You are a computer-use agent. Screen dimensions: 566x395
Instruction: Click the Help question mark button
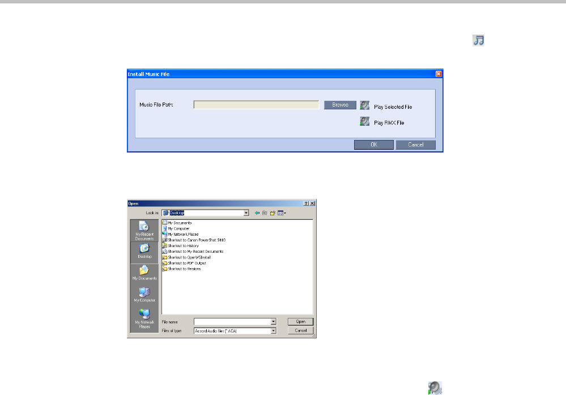click(x=306, y=203)
